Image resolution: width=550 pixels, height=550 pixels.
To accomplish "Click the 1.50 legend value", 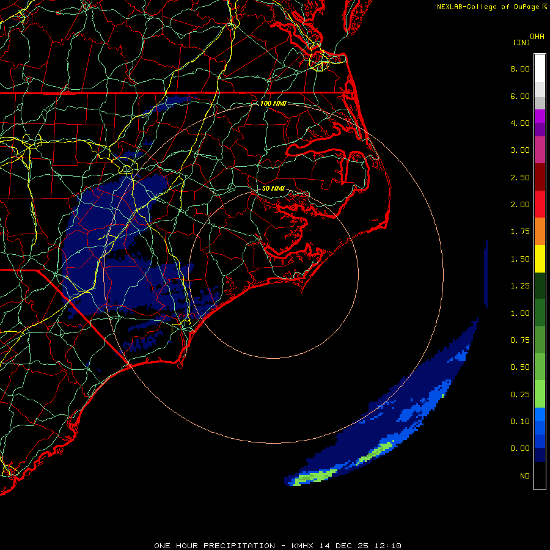I will coord(520,259).
